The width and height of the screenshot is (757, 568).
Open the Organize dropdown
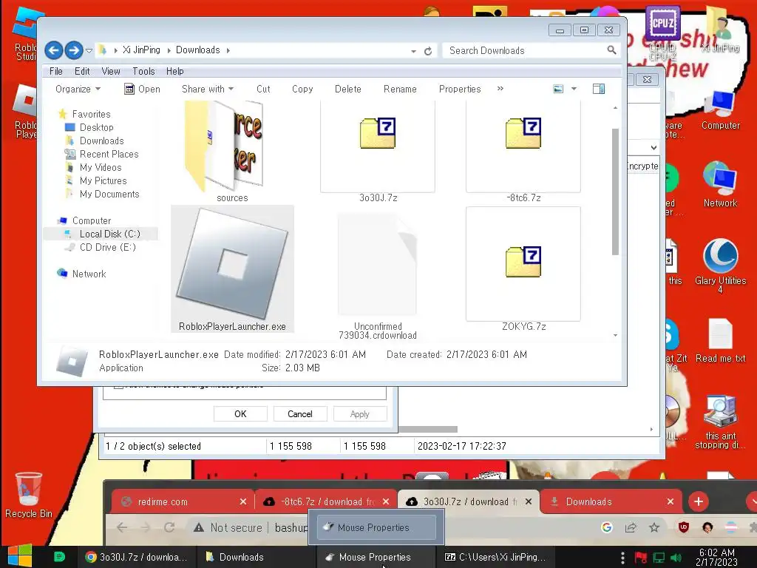point(78,89)
